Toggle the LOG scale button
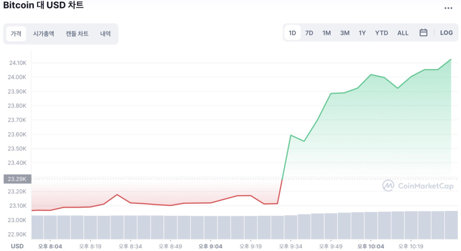The height and width of the screenshot is (251, 461). pyautogui.click(x=447, y=33)
